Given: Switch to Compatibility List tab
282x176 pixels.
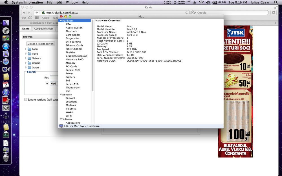Looking at the screenshot, I should (x=43, y=29).
